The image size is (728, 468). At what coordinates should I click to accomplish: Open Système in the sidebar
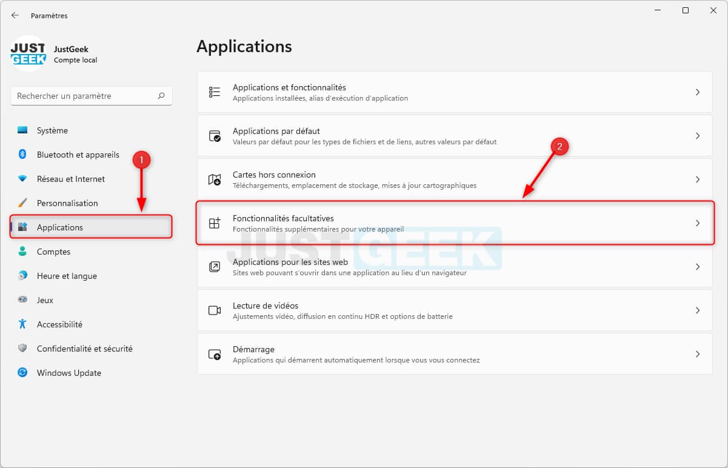pos(92,130)
